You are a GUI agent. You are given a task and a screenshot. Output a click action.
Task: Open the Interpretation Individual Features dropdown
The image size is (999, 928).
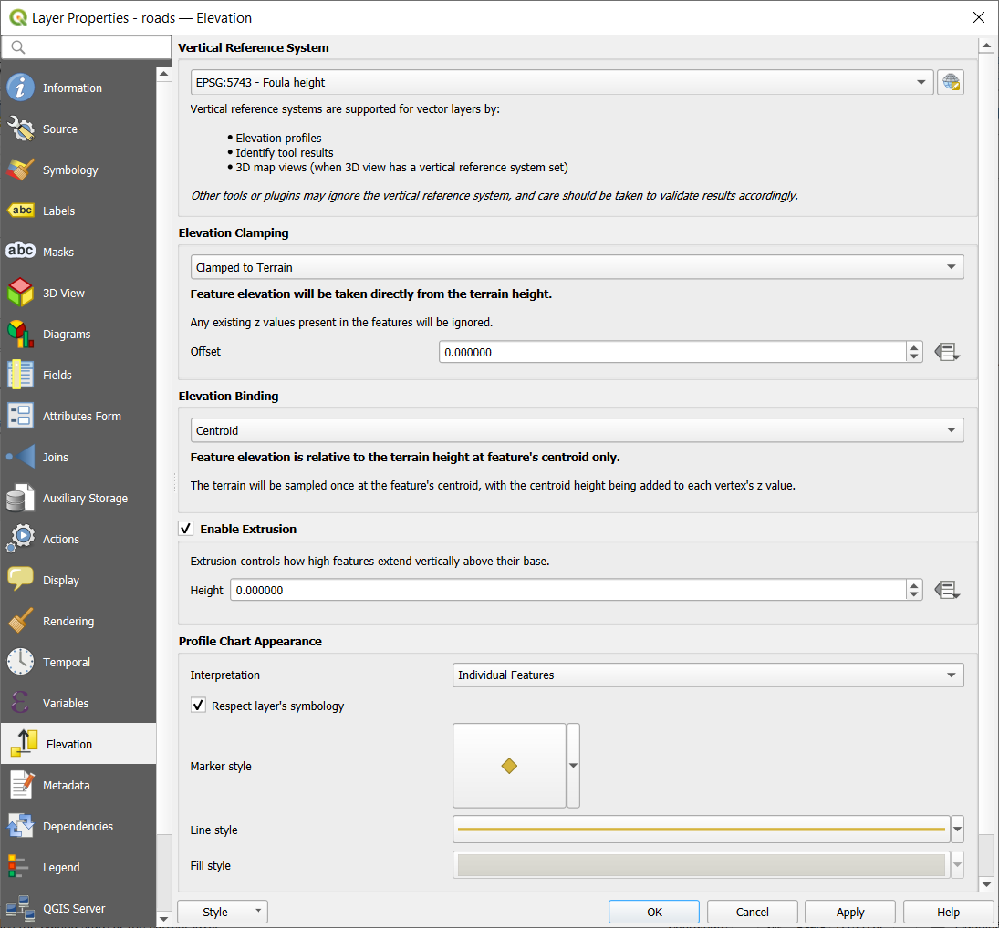coord(708,675)
